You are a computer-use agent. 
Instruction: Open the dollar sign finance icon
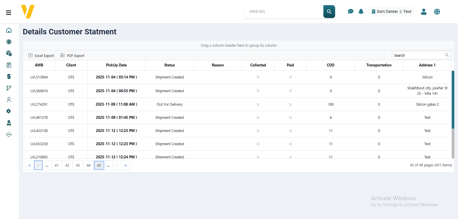click(x=9, y=76)
